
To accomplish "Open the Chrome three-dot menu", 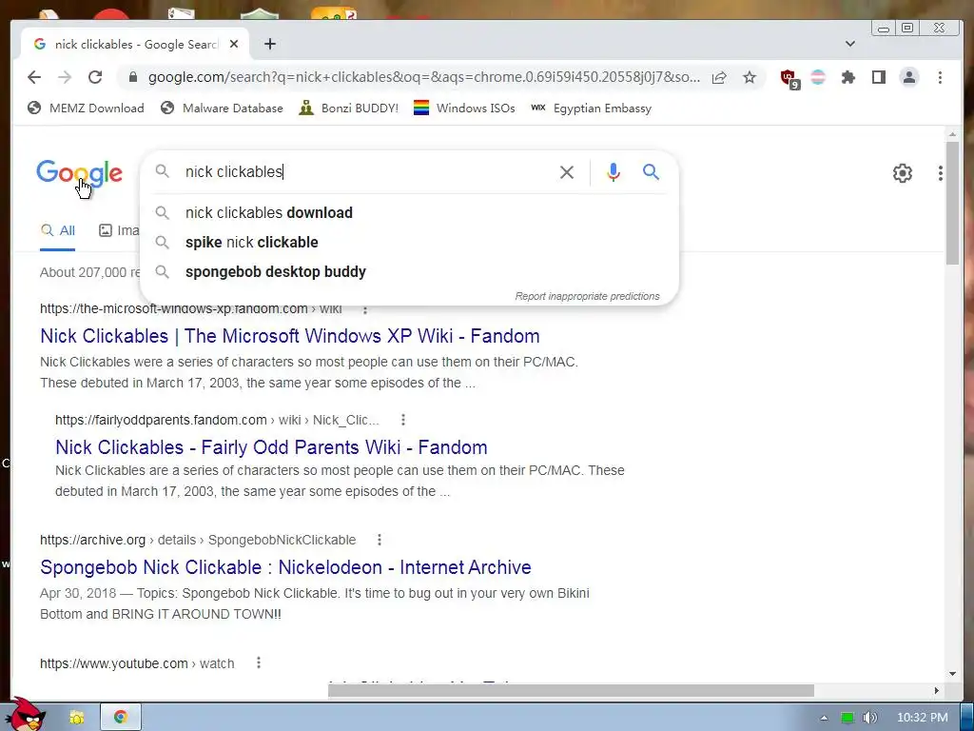I will click(x=940, y=77).
